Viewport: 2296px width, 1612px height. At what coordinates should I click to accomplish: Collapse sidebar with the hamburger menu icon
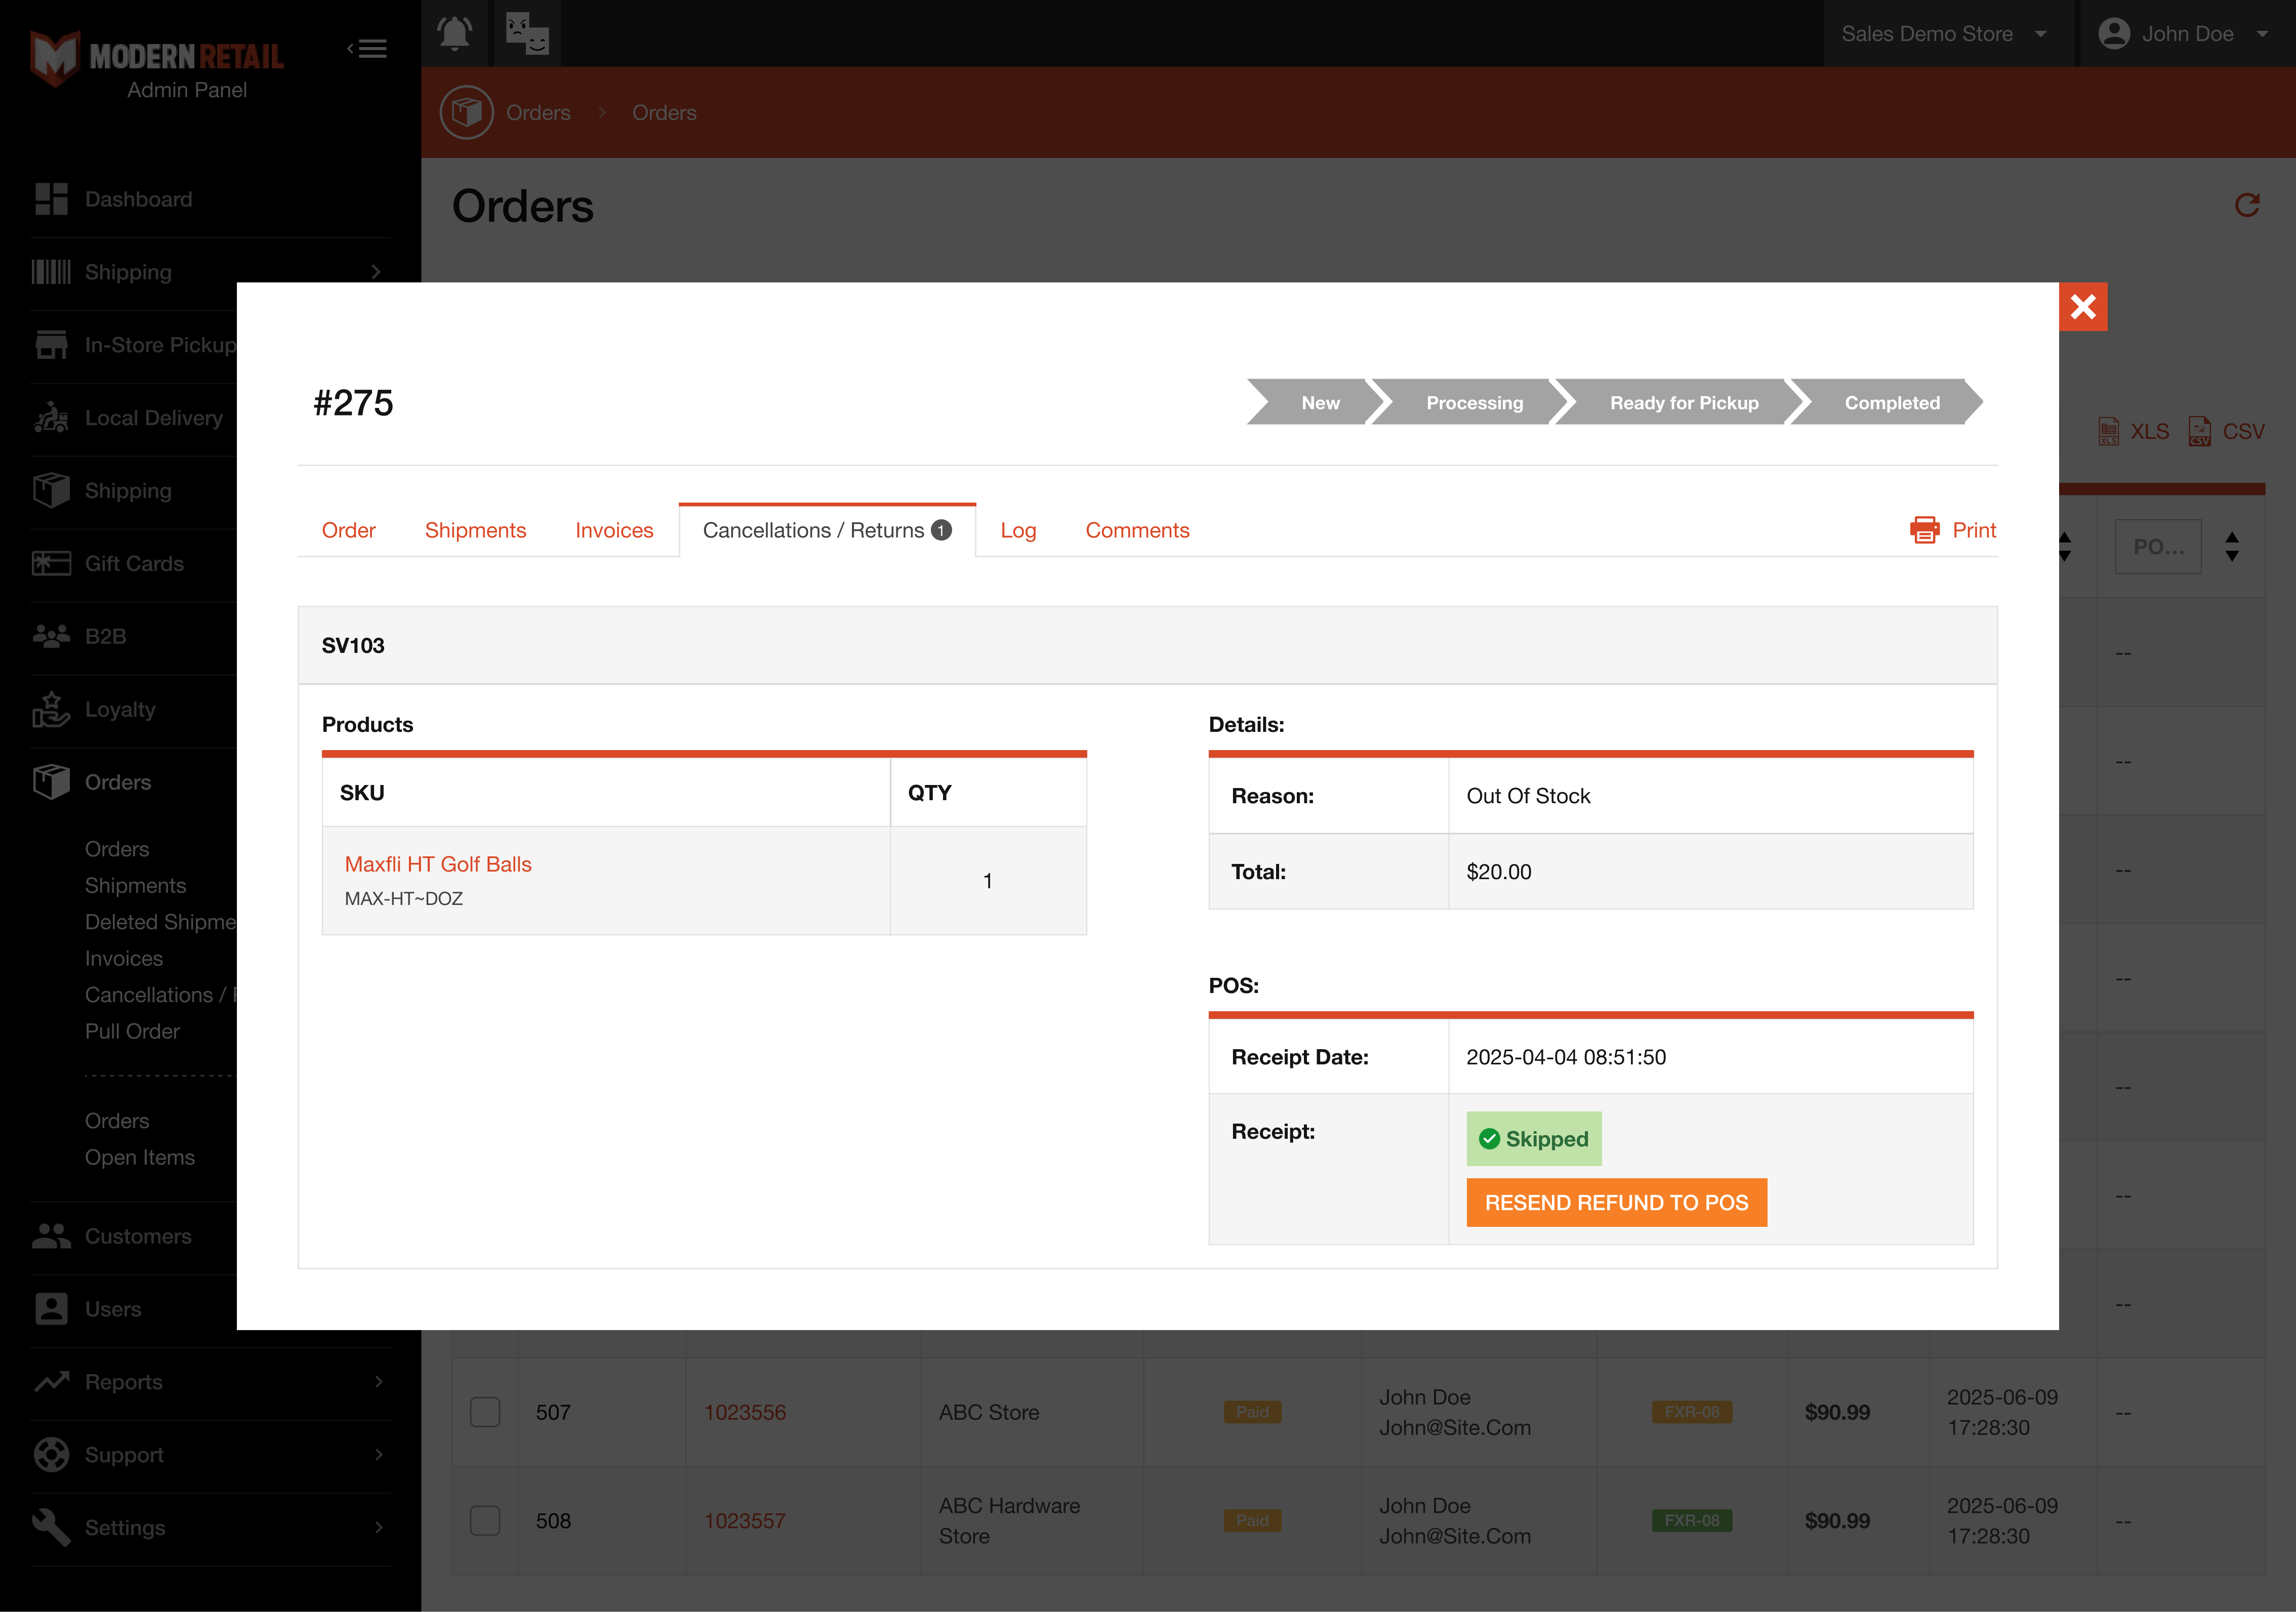click(367, 49)
